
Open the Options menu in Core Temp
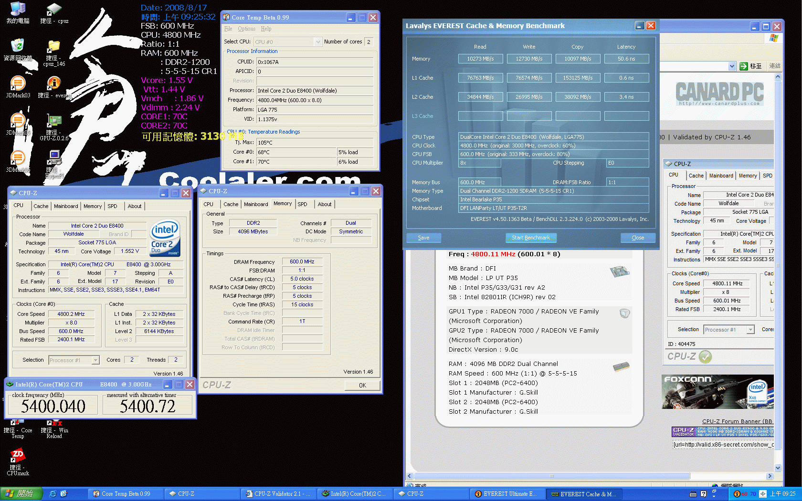tap(246, 29)
